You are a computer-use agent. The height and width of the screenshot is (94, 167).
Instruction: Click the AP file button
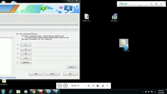[26, 49]
